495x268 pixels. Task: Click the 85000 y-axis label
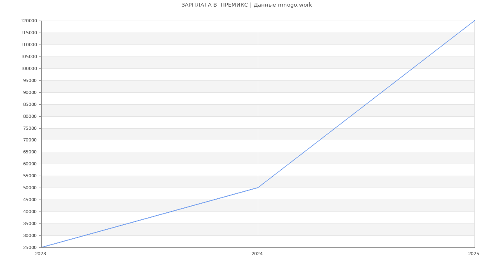tap(30, 104)
